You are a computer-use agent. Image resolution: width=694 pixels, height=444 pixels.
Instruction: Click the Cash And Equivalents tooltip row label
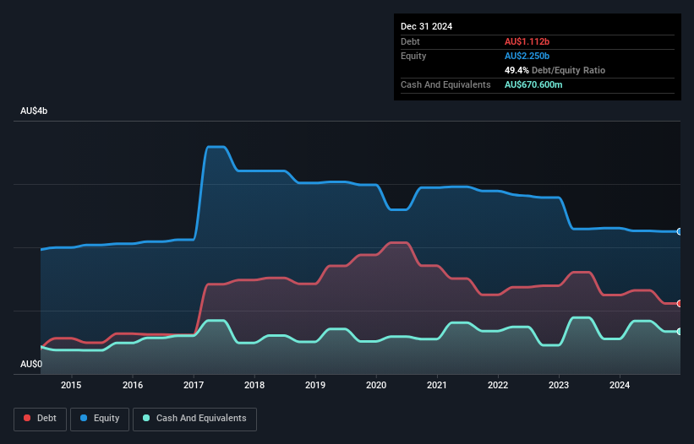[x=445, y=84]
